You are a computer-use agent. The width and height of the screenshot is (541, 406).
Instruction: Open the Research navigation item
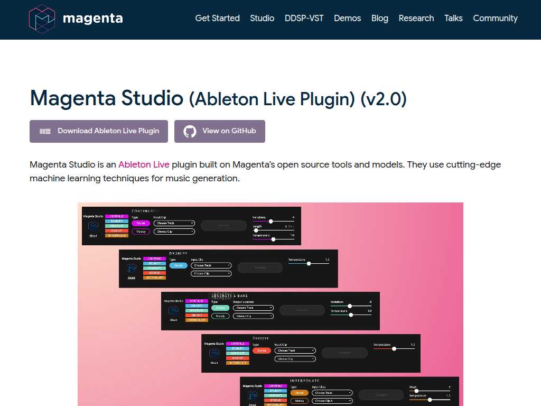(416, 19)
